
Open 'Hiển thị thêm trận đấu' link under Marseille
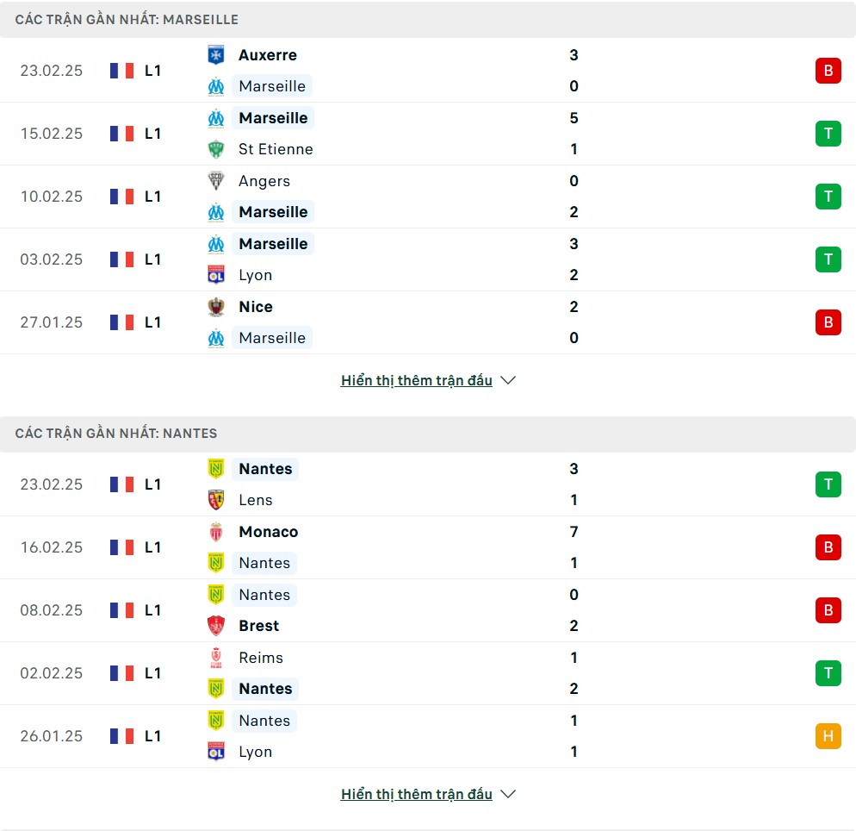click(416, 380)
